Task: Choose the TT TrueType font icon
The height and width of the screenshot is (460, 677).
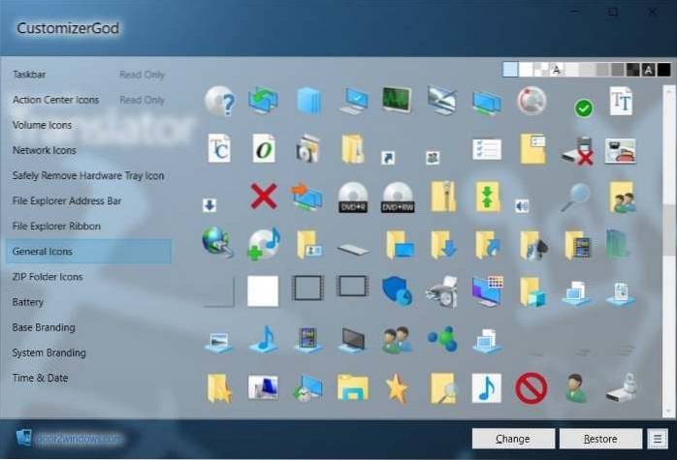Action: 622,101
